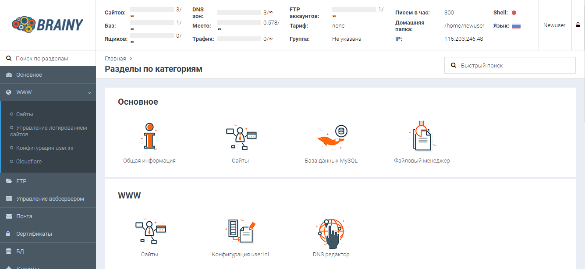This screenshot has width=585, height=269.
Task: Click the lock icon next to Newuser
Action: [578, 25]
